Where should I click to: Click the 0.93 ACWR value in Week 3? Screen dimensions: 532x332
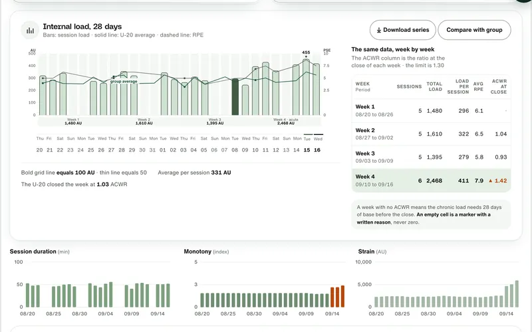[x=501, y=157]
